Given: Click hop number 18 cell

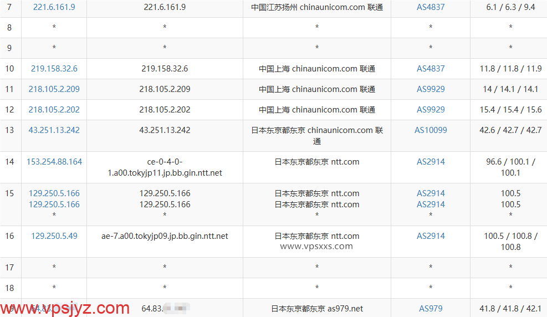Looking at the screenshot, I should [x=9, y=288].
